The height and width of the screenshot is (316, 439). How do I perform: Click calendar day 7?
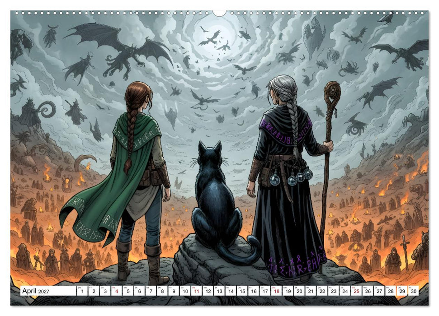click(151, 291)
